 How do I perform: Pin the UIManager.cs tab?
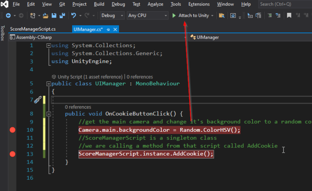(x=108, y=30)
